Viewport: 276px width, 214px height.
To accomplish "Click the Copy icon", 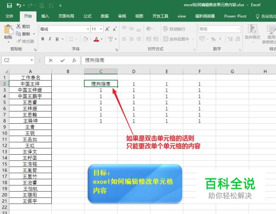I will pos(18,33).
